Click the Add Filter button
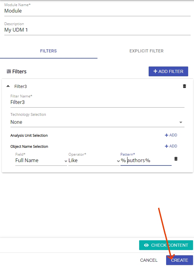194x266 pixels. pos(168,71)
